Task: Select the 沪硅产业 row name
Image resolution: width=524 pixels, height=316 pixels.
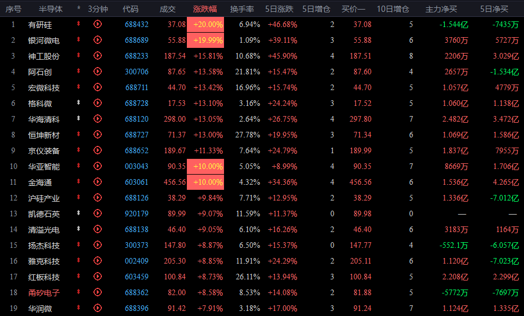Action: pos(44,198)
